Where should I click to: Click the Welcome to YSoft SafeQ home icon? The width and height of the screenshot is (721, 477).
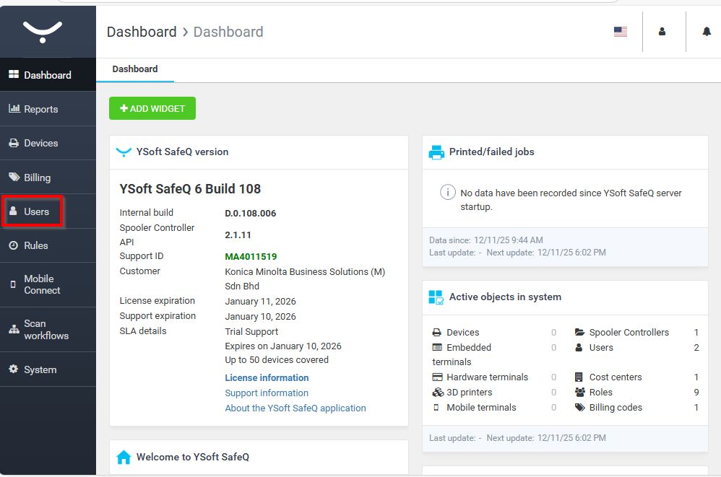(x=124, y=458)
